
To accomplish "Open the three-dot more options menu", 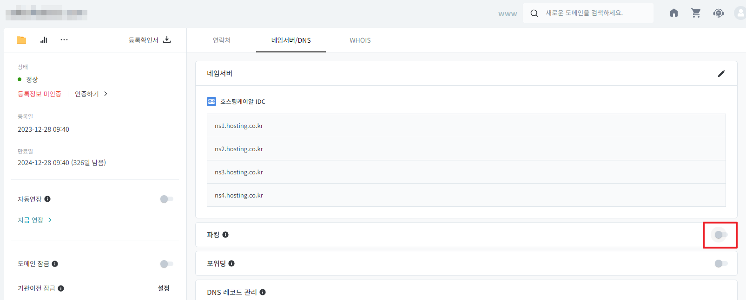I will [x=64, y=40].
